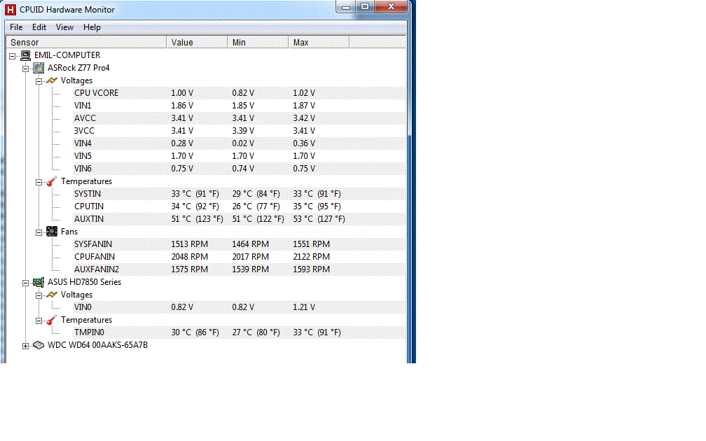This screenshot has width=706, height=441.
Task: Click the 1593 RPM AUXFANIN2 max value
Action: click(x=312, y=269)
